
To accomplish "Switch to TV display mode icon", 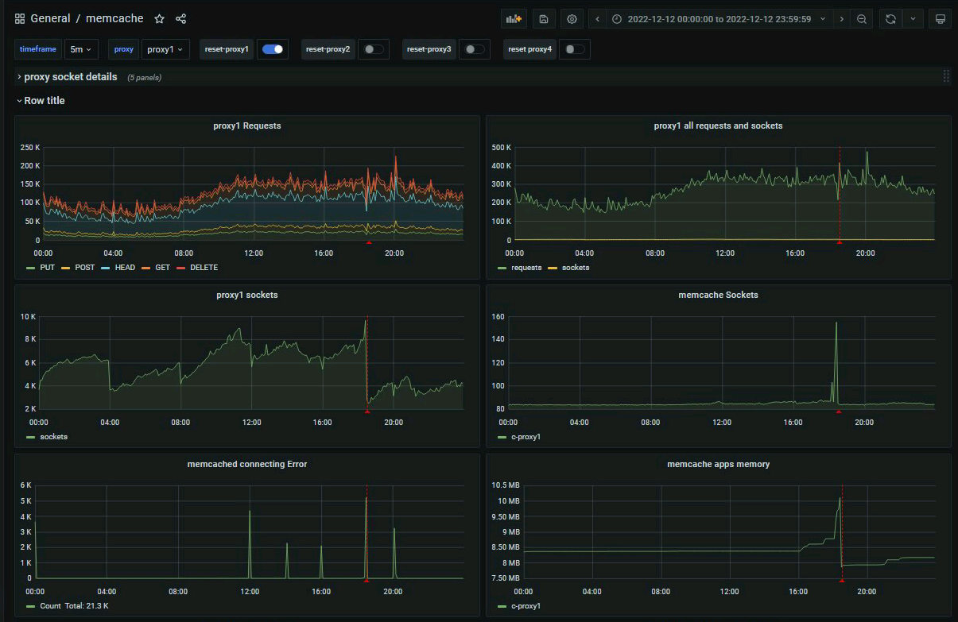I will [x=939, y=19].
